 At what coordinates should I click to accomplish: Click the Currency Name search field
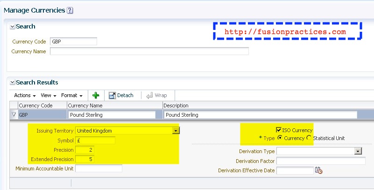[x=149, y=51]
